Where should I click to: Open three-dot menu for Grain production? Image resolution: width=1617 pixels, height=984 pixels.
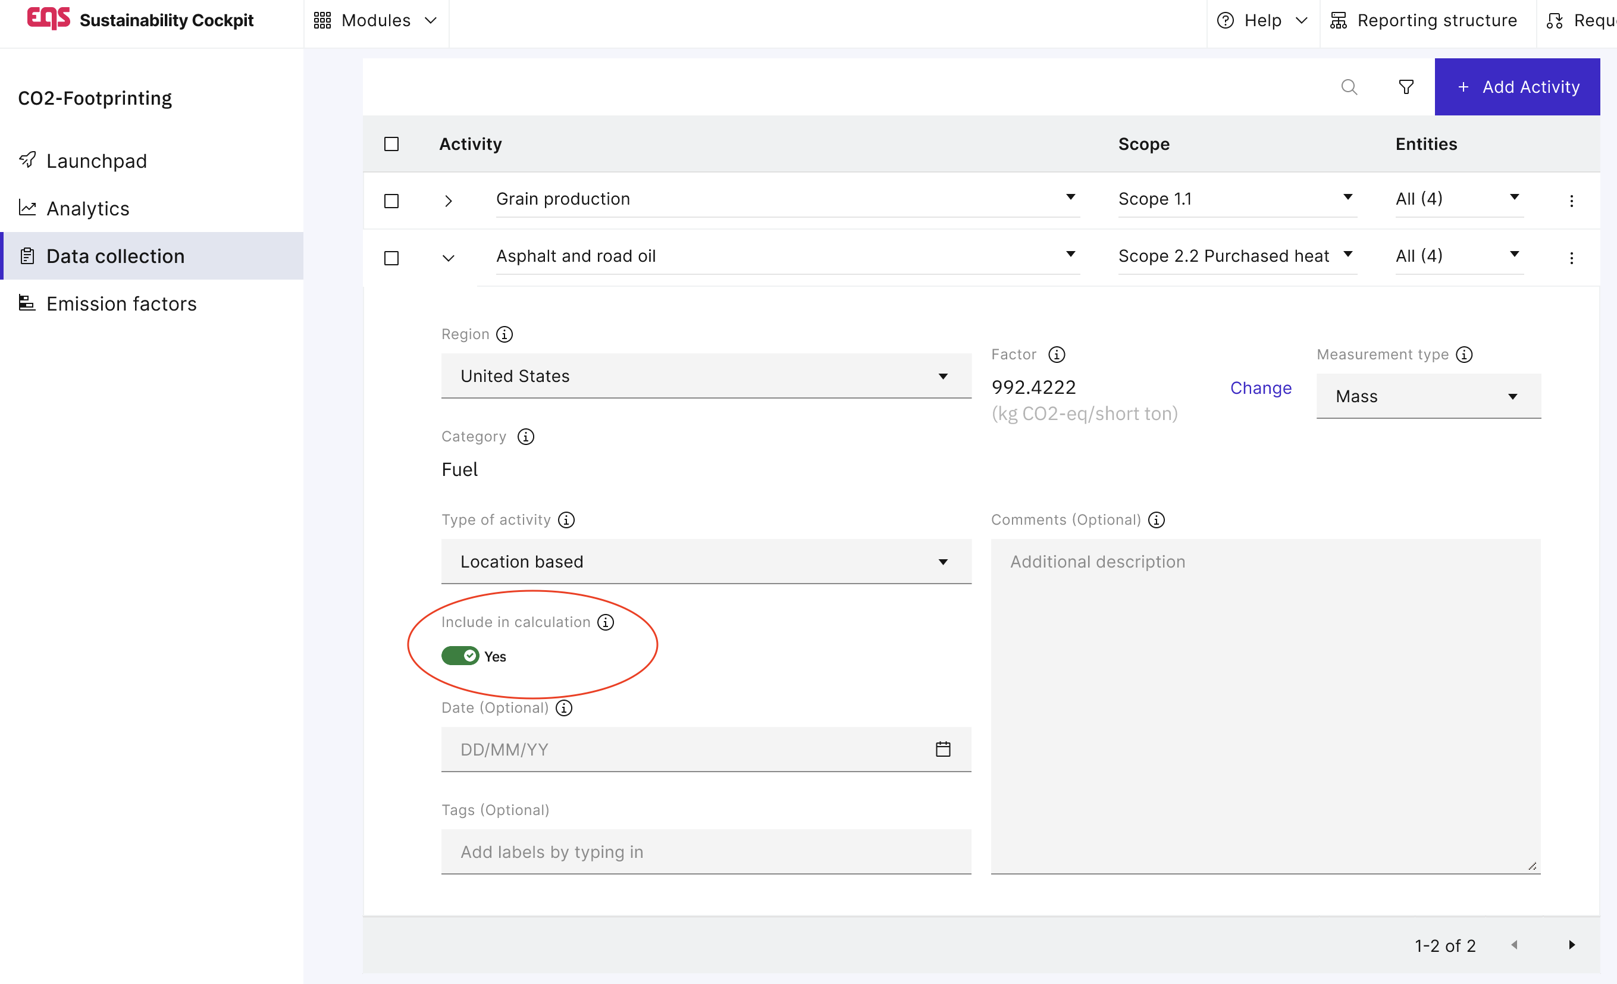[1571, 200]
